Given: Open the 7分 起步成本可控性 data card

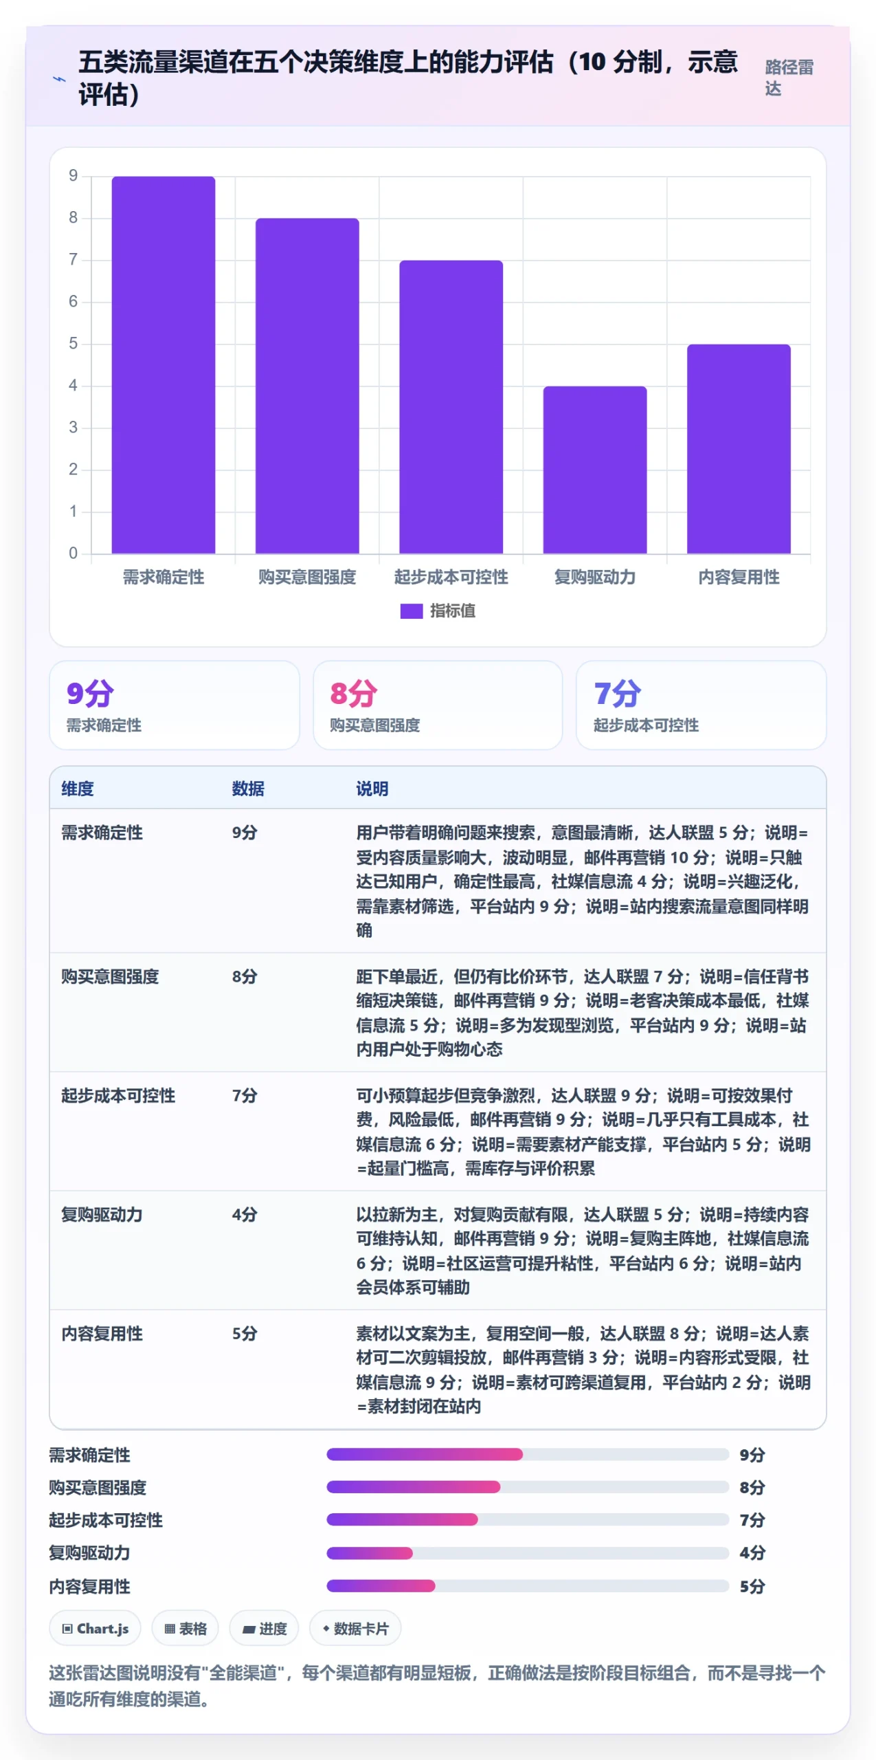Looking at the screenshot, I should pyautogui.click(x=701, y=705).
